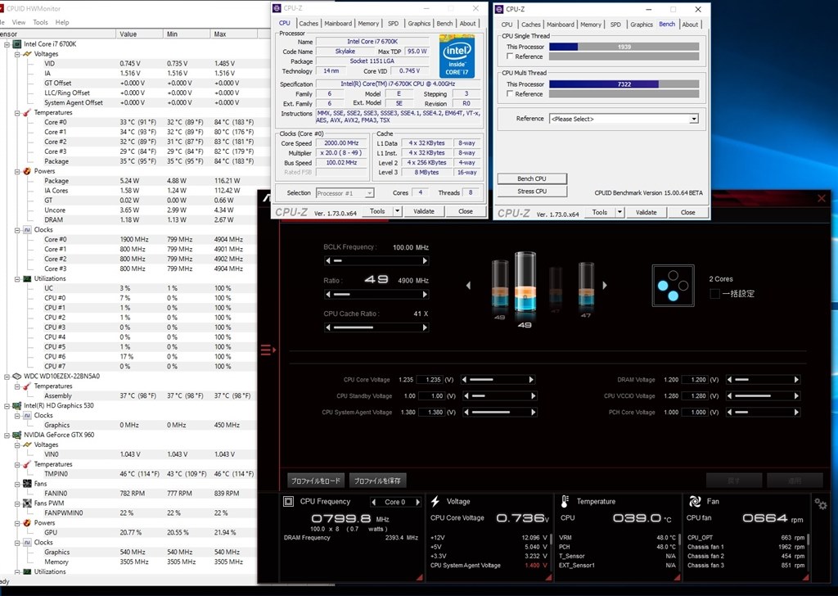Image resolution: width=838 pixels, height=596 pixels.
Task: Click the CPU Cache Ratio slider track
Action: click(376, 327)
